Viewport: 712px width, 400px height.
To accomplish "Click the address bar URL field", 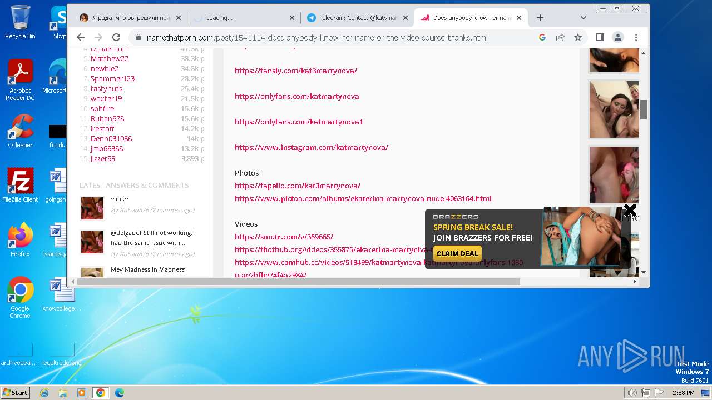I will pyautogui.click(x=317, y=38).
